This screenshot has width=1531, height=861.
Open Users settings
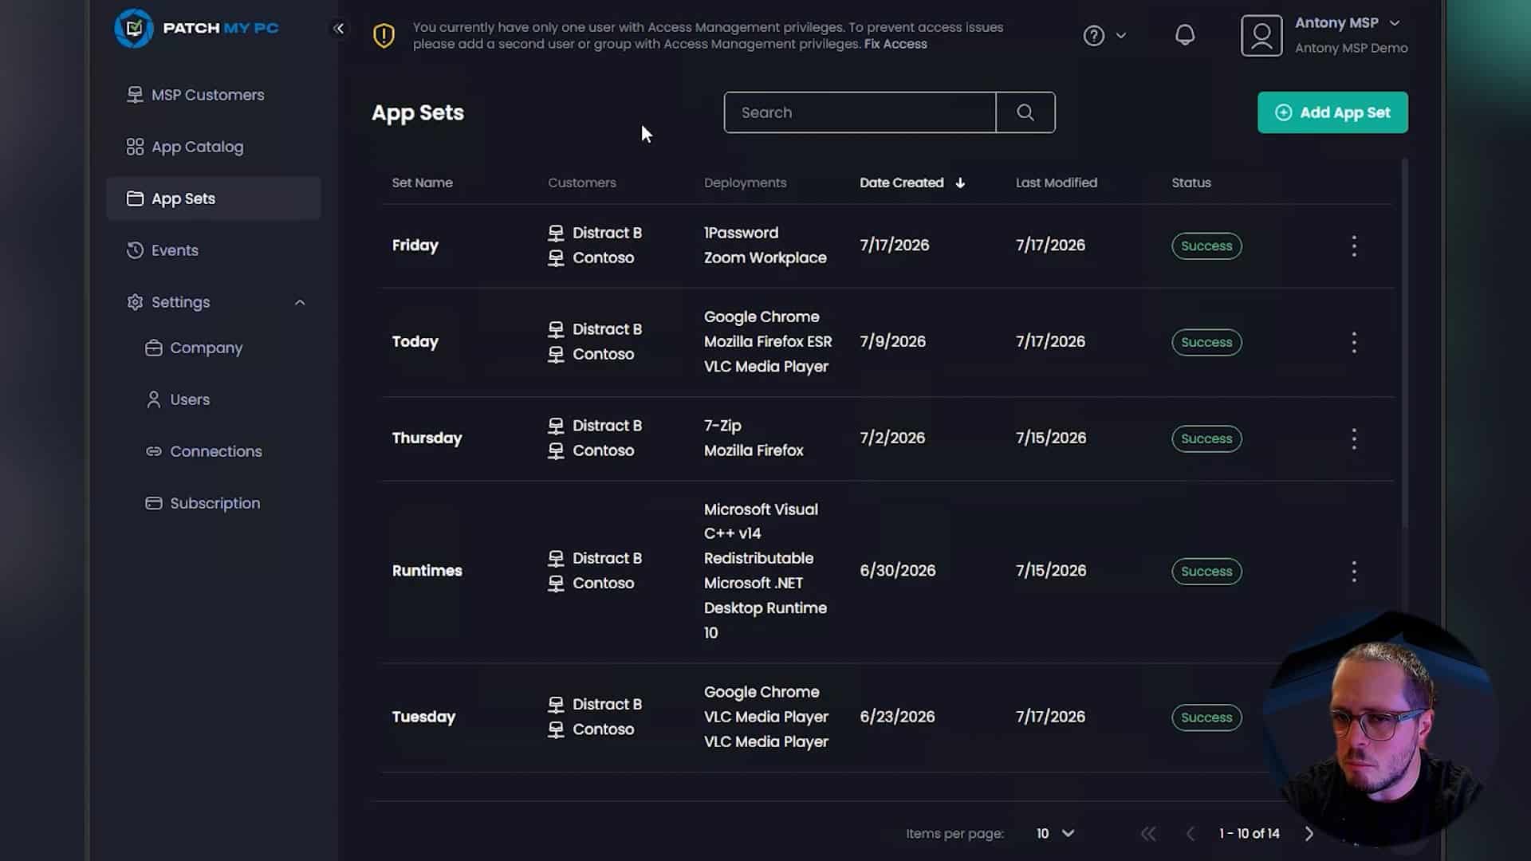[178, 399]
